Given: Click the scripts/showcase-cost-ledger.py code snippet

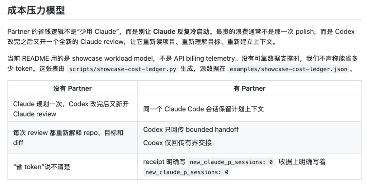Looking at the screenshot, I should coord(123,69).
